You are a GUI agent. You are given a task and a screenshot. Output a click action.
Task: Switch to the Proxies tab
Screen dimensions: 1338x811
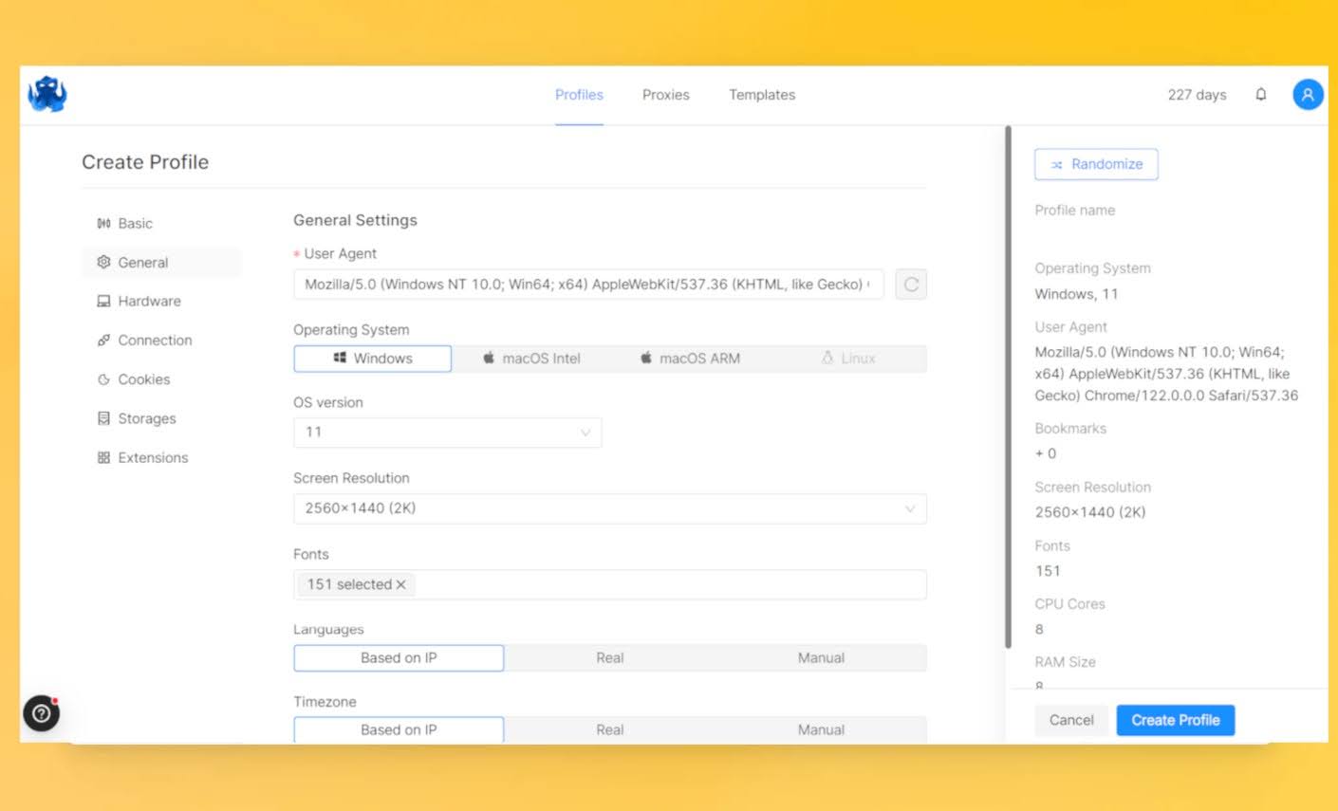(x=665, y=95)
